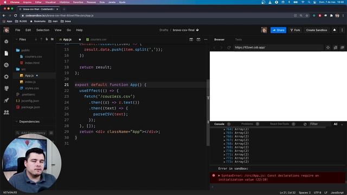Open the Search panel in the activity bar

6,65
